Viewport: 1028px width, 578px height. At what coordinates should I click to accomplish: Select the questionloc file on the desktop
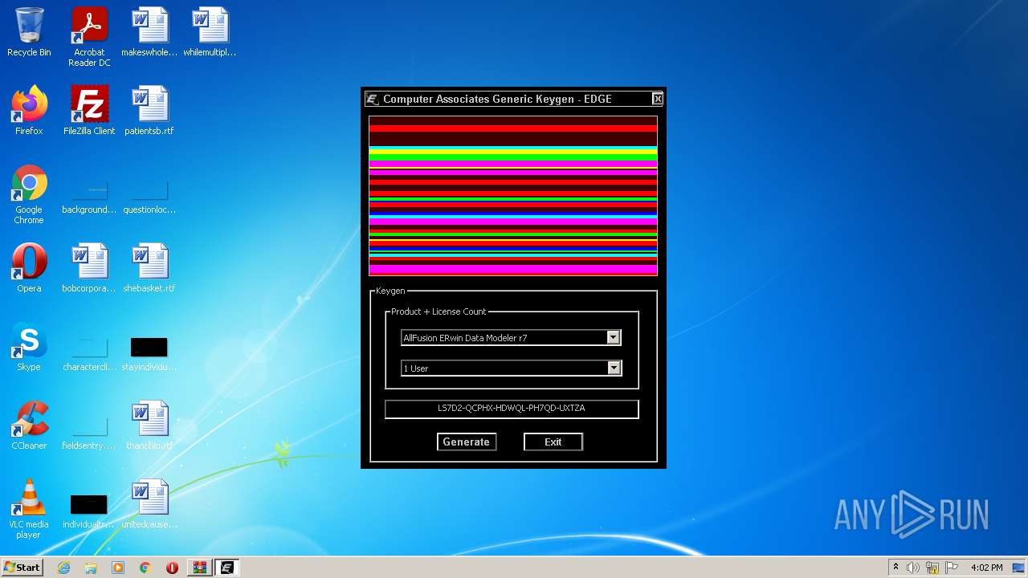(149, 197)
